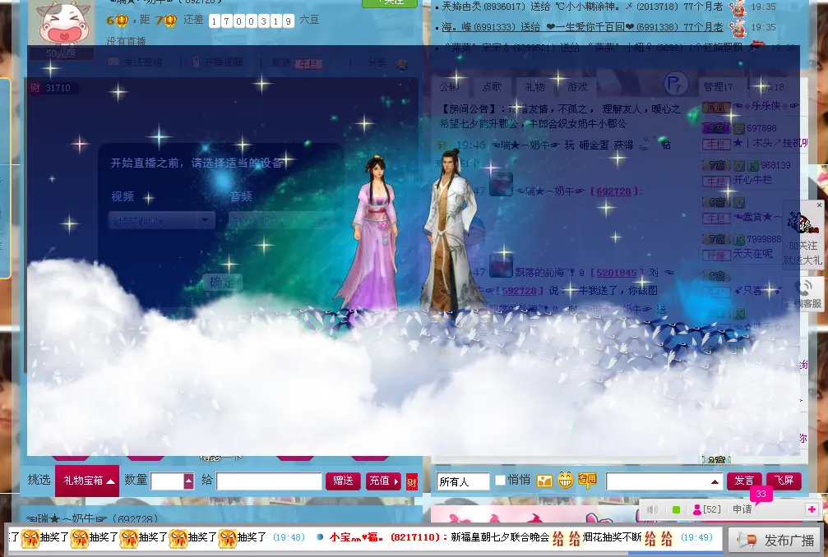Viewport: 828px width, 557px height.
Task: Click the 专用 special emoticon icon
Action: [587, 480]
